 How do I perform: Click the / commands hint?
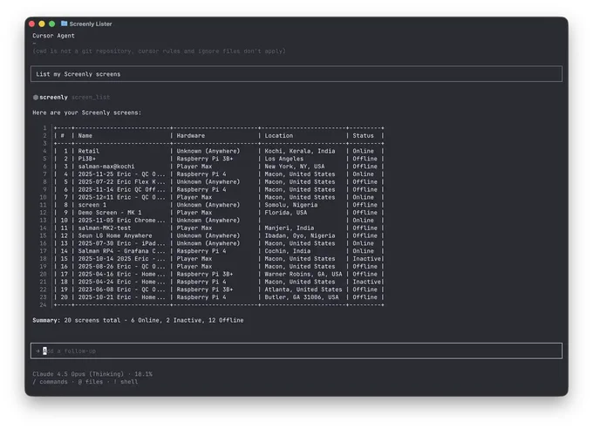(x=50, y=382)
